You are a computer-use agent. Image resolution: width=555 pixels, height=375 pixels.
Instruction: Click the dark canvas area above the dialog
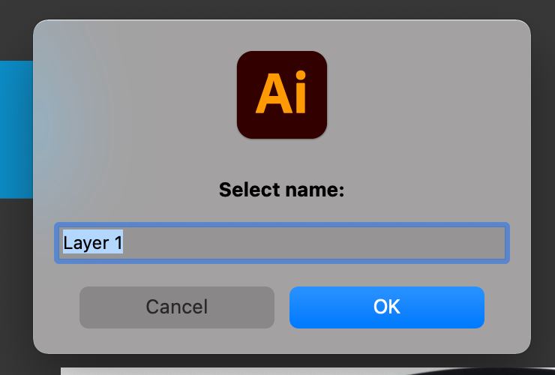(x=277, y=9)
